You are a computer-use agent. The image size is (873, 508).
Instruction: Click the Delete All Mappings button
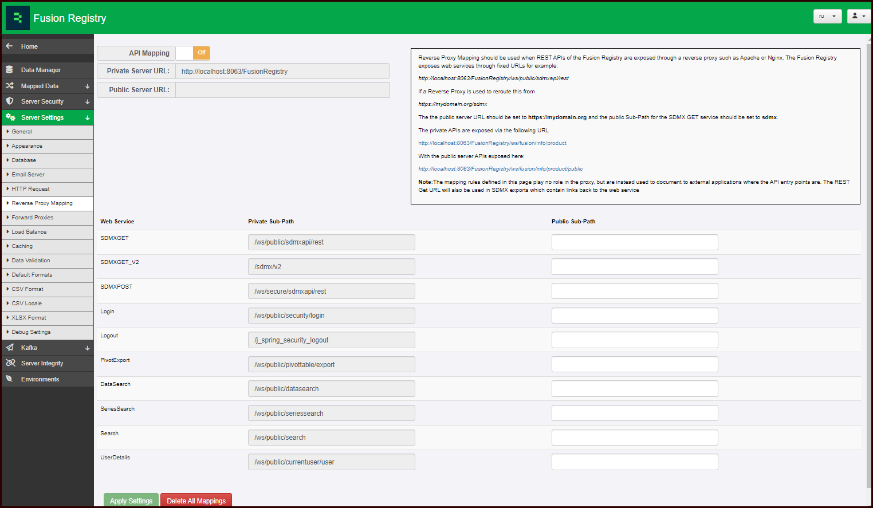point(196,501)
